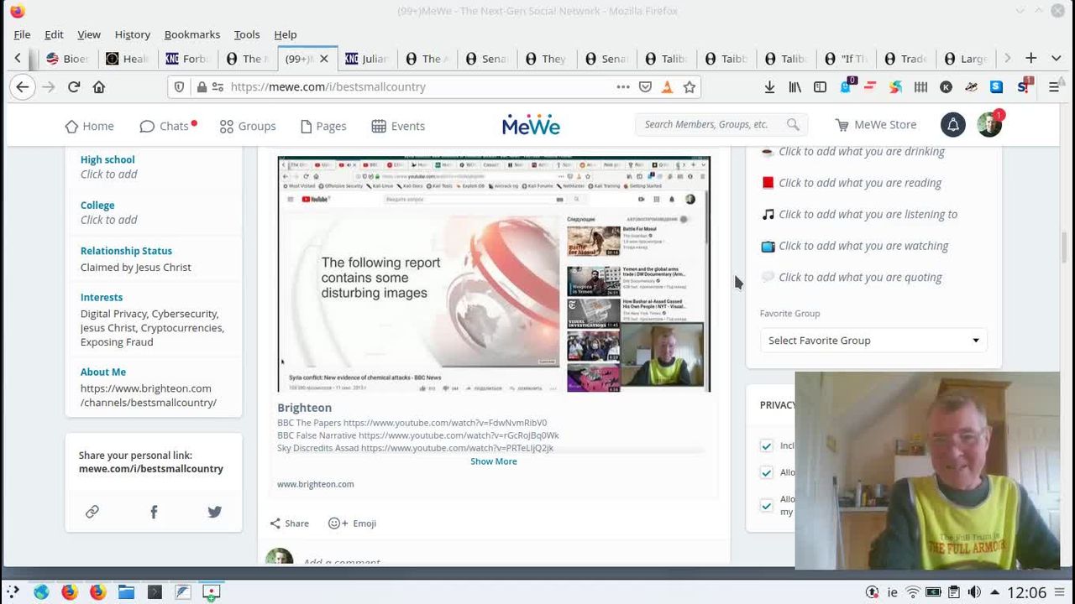Click the Twitter share icon
The image size is (1075, 604).
215,512
